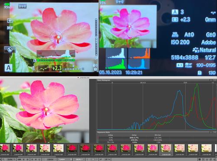Tap the 4:3 aspect ratio icon
This screenshot has width=217, height=161.
[180, 65]
